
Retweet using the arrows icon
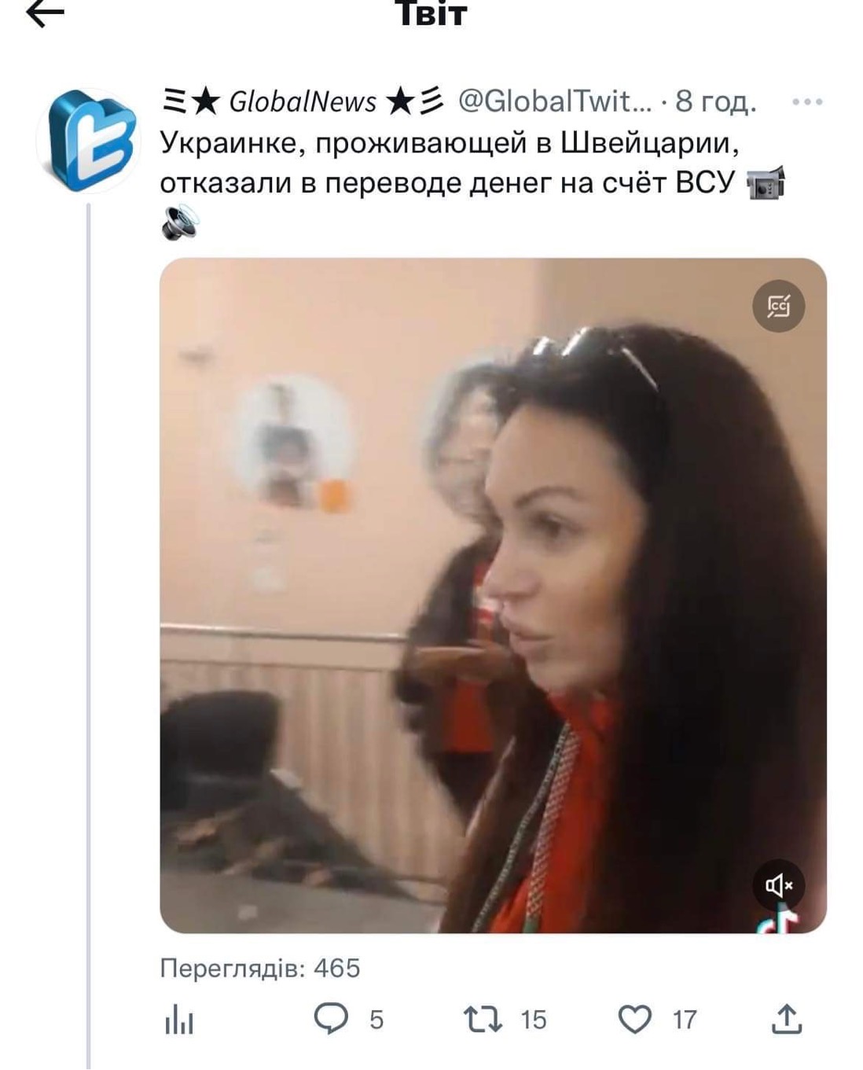483,1020
